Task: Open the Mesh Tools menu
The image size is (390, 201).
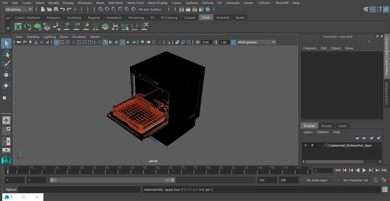Action: (135, 3)
